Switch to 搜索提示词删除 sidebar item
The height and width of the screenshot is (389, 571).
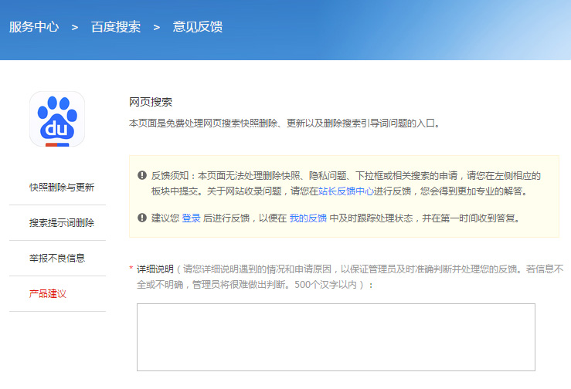tap(62, 222)
